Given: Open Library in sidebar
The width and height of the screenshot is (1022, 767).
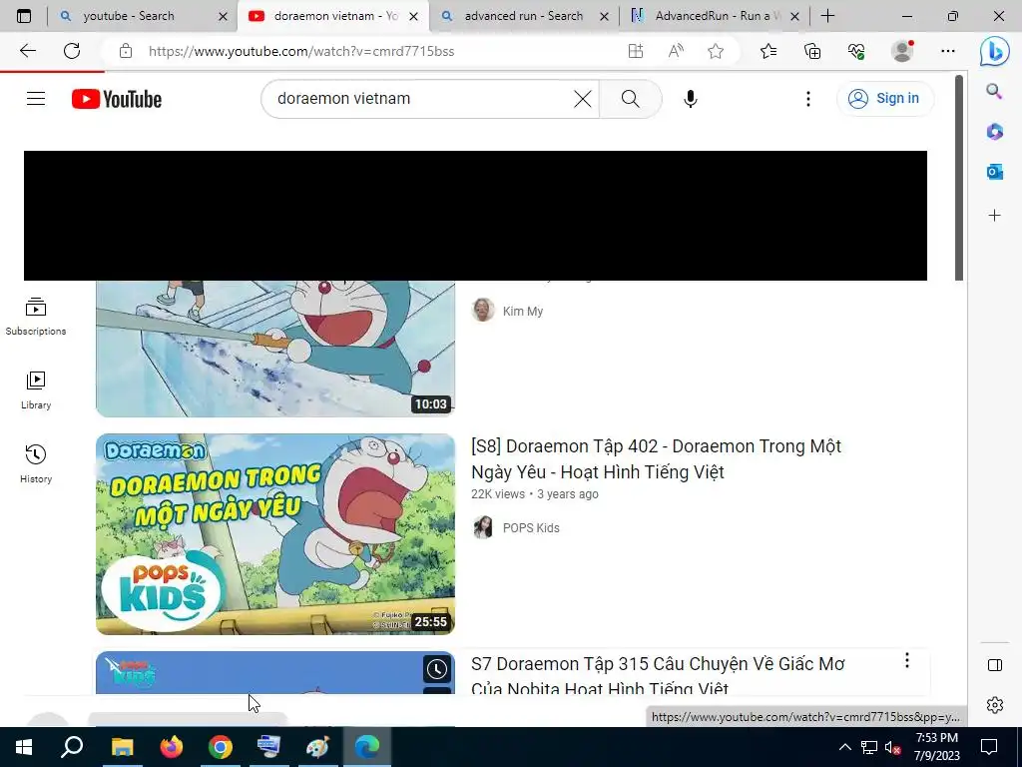Looking at the screenshot, I should pyautogui.click(x=36, y=390).
